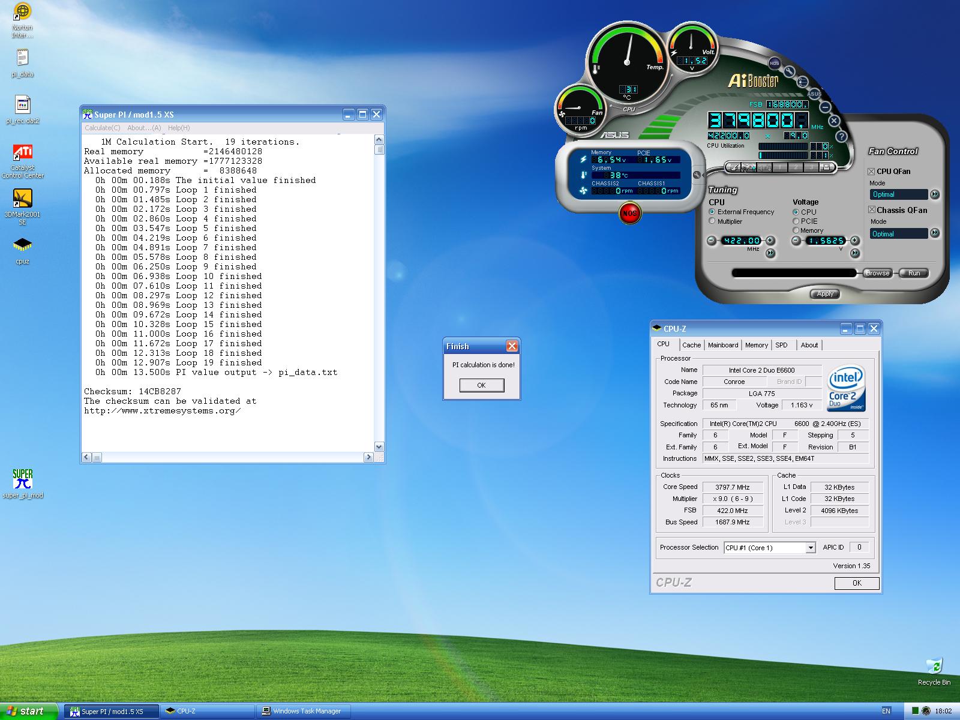The width and height of the screenshot is (960, 720).
Task: Click the black program path field in AI Booster
Action: (x=794, y=273)
